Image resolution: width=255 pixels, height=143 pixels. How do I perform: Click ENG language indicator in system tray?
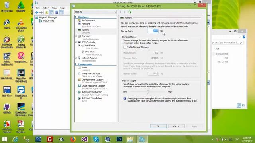(x=237, y=139)
